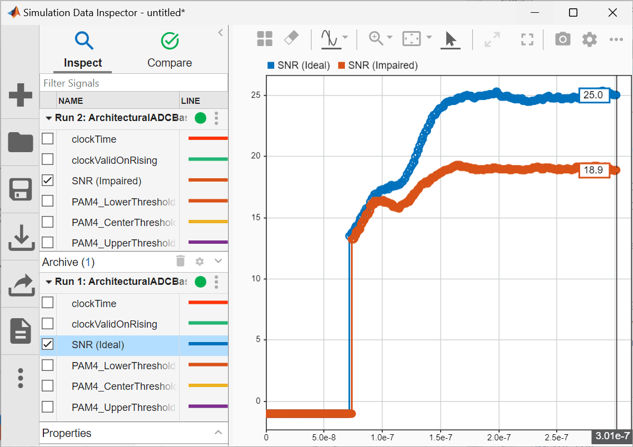Collapse the Run 2 tree node
Viewport: 633px width, 447px height.
click(x=49, y=118)
